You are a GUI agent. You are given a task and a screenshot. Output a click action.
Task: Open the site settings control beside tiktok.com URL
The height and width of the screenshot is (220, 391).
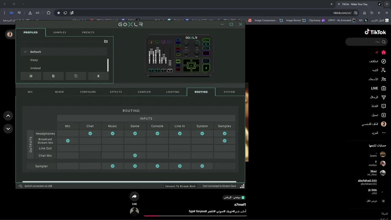[x=356, y=13]
